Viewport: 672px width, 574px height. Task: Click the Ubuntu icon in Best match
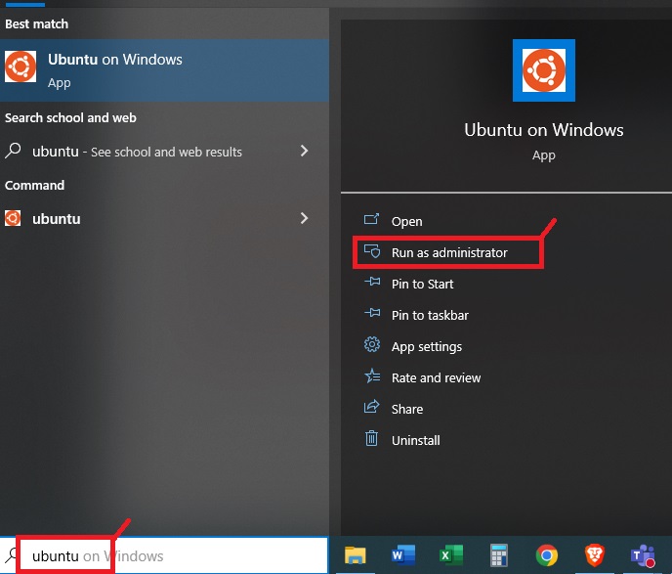pos(21,66)
